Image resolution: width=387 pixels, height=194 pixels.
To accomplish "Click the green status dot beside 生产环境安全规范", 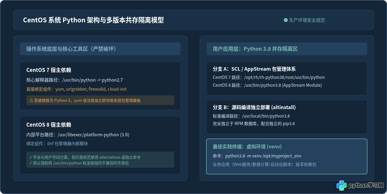I will 286,20.
